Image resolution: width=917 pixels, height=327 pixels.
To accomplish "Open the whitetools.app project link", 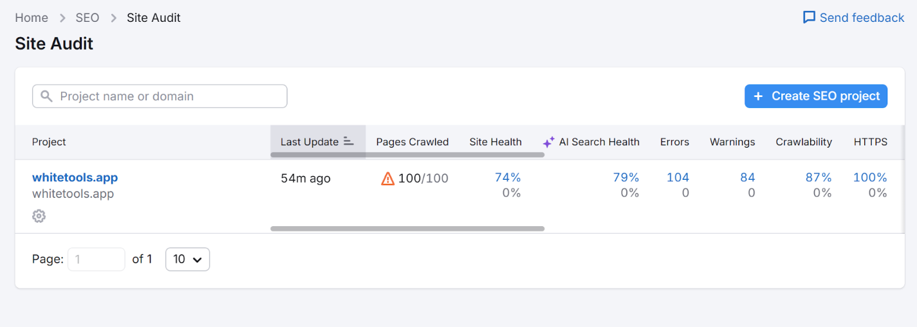I will [75, 177].
